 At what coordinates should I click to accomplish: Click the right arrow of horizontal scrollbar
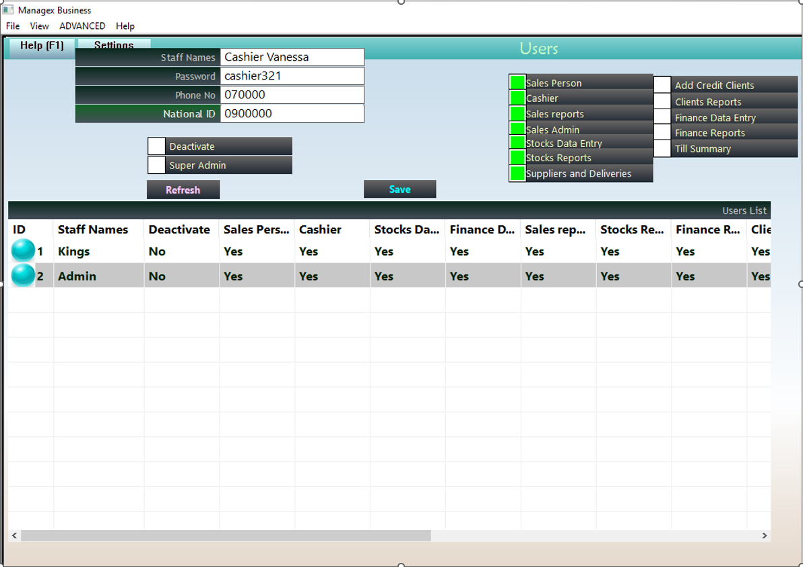(764, 535)
